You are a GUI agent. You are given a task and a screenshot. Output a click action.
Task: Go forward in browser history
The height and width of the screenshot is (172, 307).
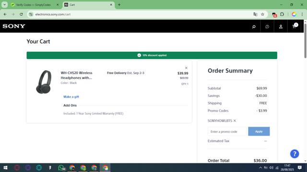(x=13, y=14)
